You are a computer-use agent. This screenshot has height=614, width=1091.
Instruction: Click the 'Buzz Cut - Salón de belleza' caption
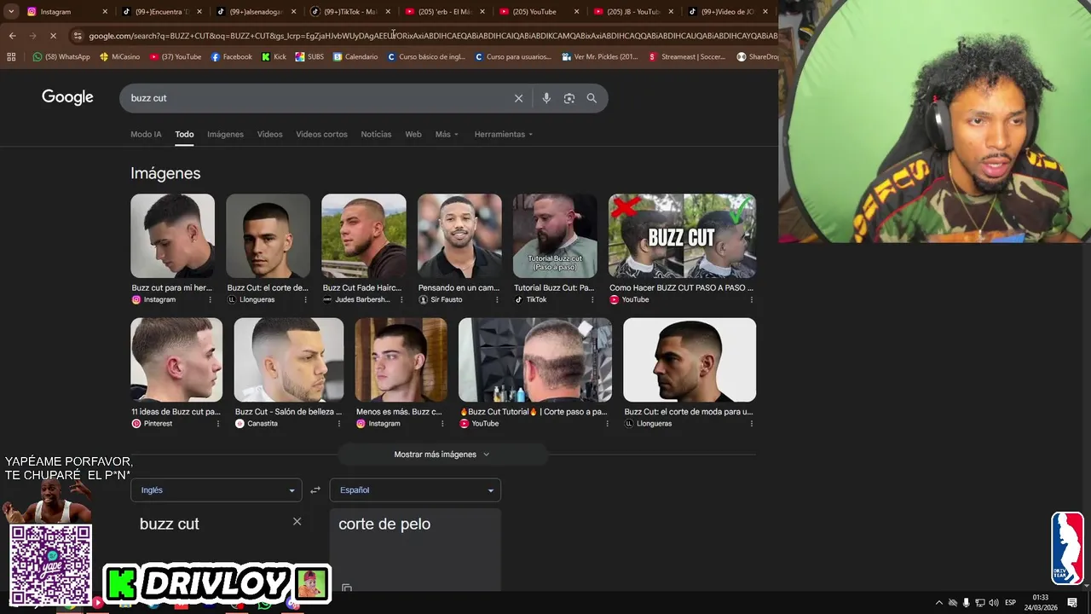(288, 412)
